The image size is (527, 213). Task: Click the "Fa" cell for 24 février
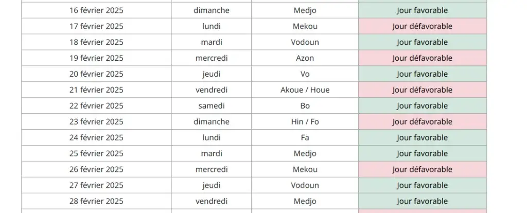[x=305, y=138]
